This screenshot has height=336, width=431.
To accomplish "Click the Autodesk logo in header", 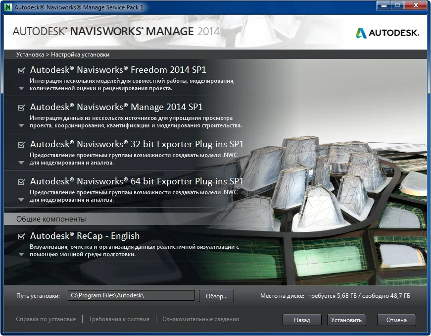I will point(387,33).
